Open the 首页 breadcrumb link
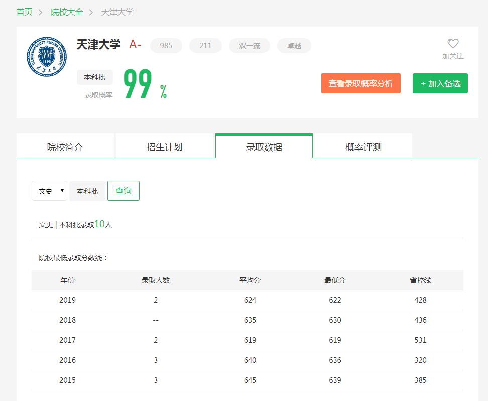This screenshot has height=401, width=488. point(24,12)
